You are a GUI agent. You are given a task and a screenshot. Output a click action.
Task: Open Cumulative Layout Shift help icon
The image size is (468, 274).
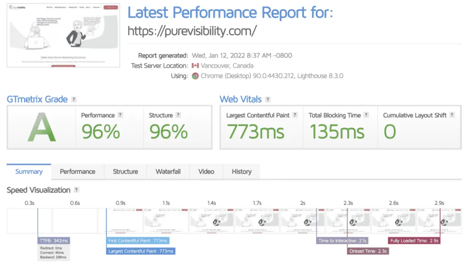point(452,115)
